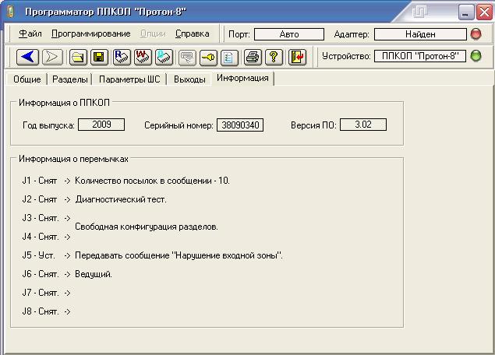Open the Программирование menu
The height and width of the screenshot is (355, 495).
(x=91, y=33)
